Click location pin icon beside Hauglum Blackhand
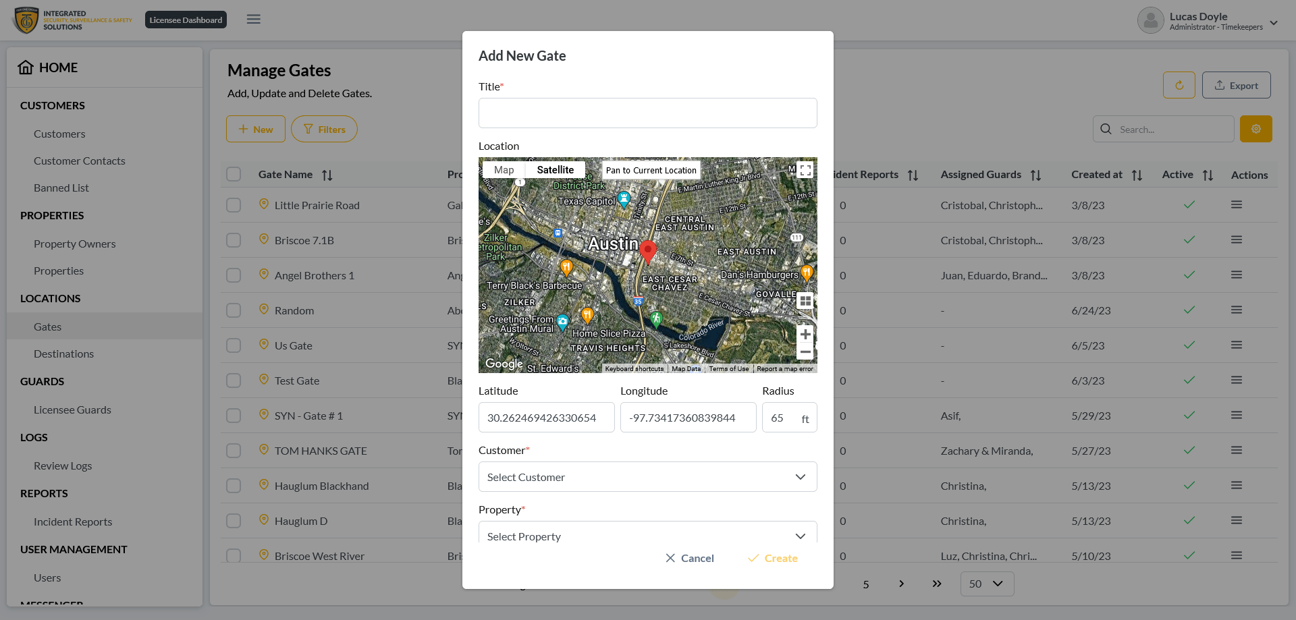Viewport: 1296px width, 620px height. point(264,484)
